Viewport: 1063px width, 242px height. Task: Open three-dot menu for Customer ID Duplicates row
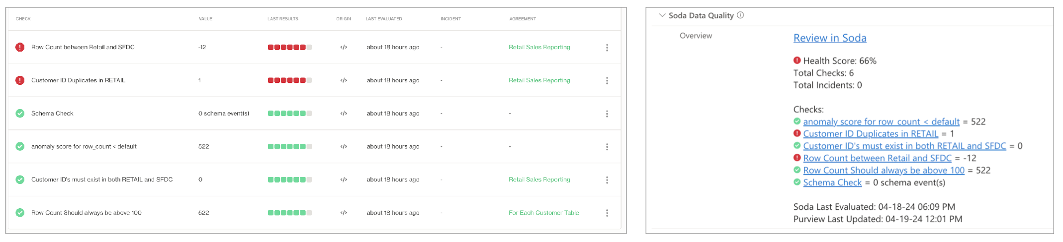607,80
